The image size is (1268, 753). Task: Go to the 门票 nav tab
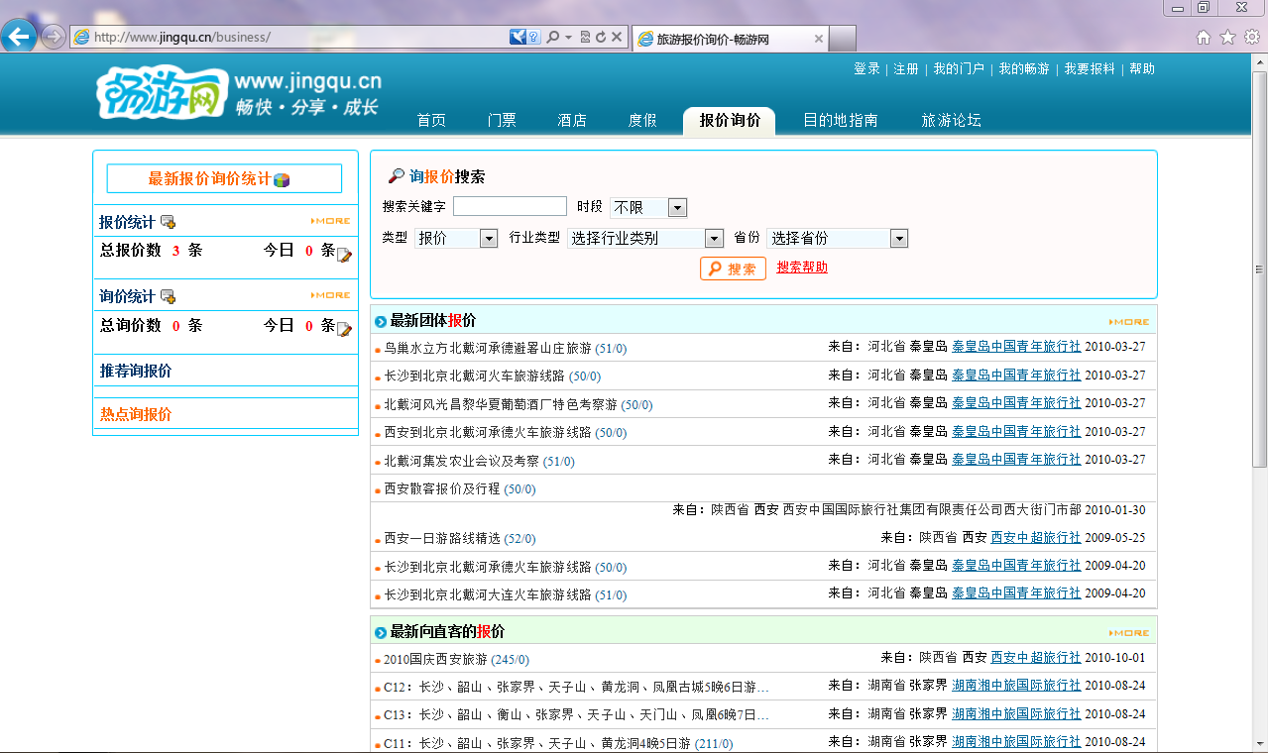click(502, 120)
